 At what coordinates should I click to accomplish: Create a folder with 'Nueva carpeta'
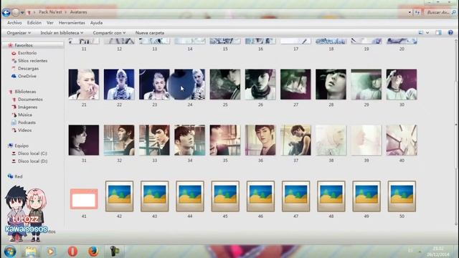[x=150, y=33]
